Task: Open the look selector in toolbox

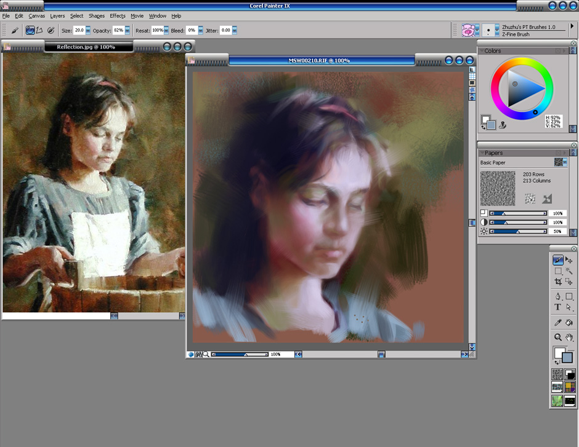Action: [x=557, y=400]
